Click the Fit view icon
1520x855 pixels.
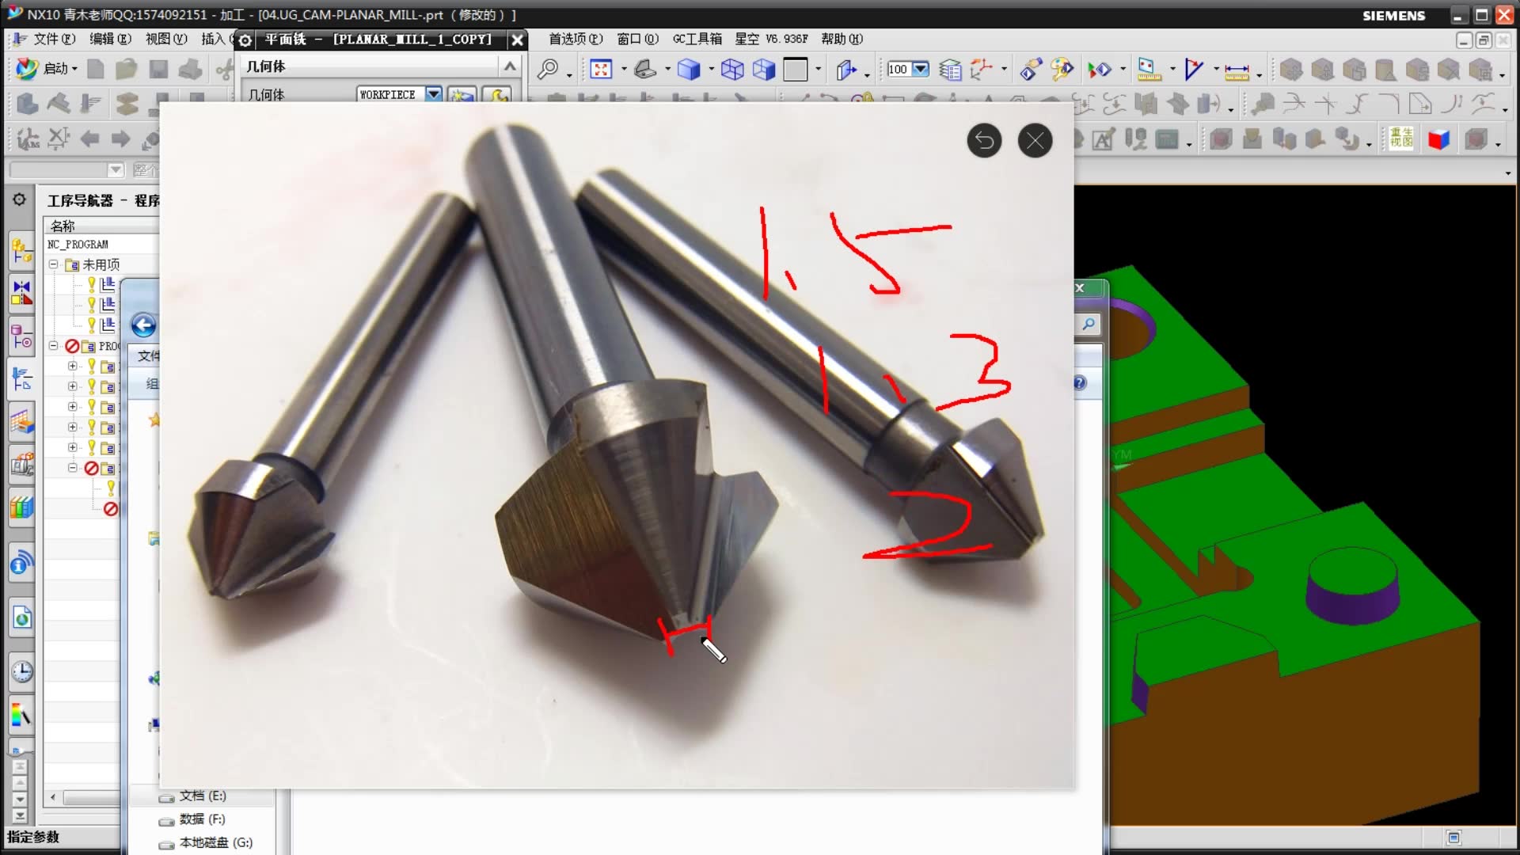pyautogui.click(x=601, y=70)
